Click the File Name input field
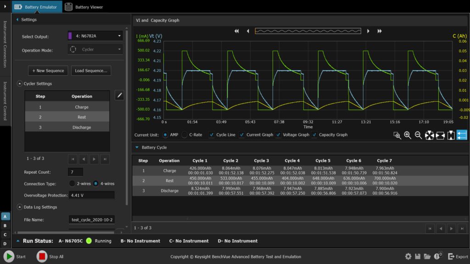Viewport: 470px width, 264px height. pos(92,220)
